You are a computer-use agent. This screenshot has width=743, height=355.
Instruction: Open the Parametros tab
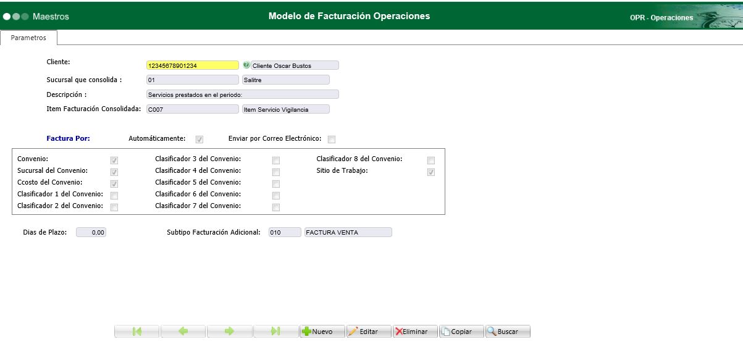coord(28,38)
